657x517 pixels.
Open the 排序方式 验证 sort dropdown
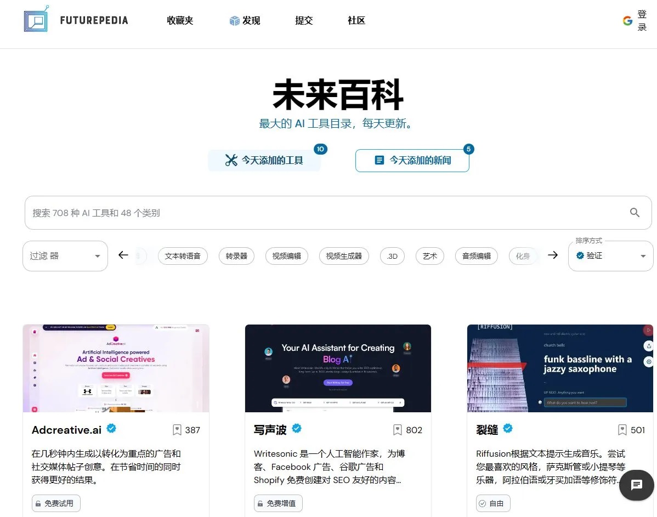click(610, 256)
